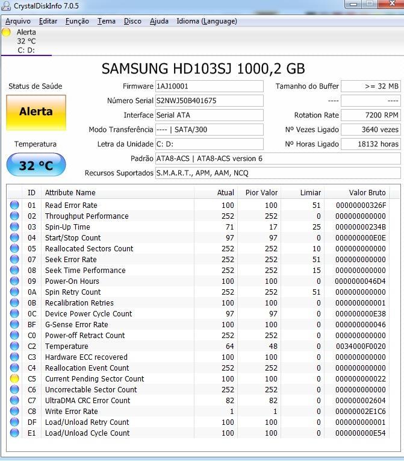Click the status icon for Power-off Retract Count

coord(14,335)
